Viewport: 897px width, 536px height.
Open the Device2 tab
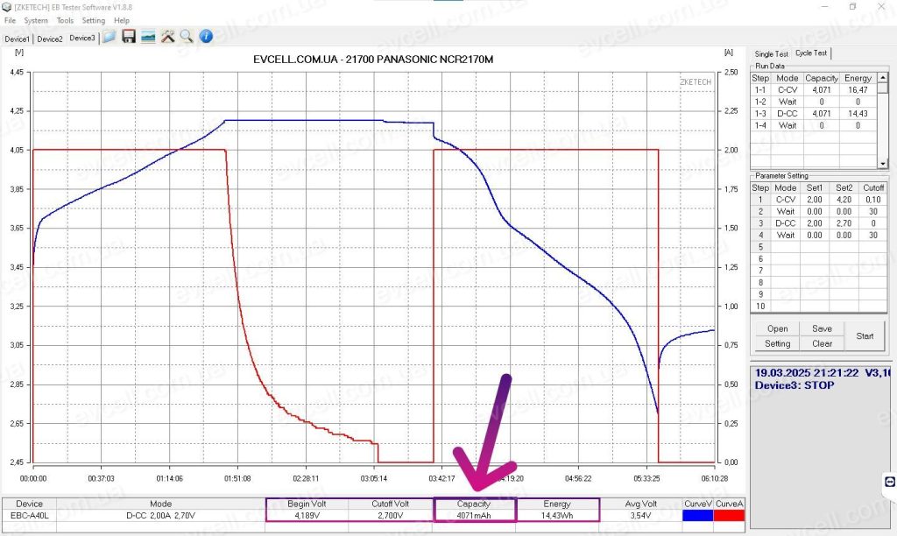pyautogui.click(x=50, y=39)
